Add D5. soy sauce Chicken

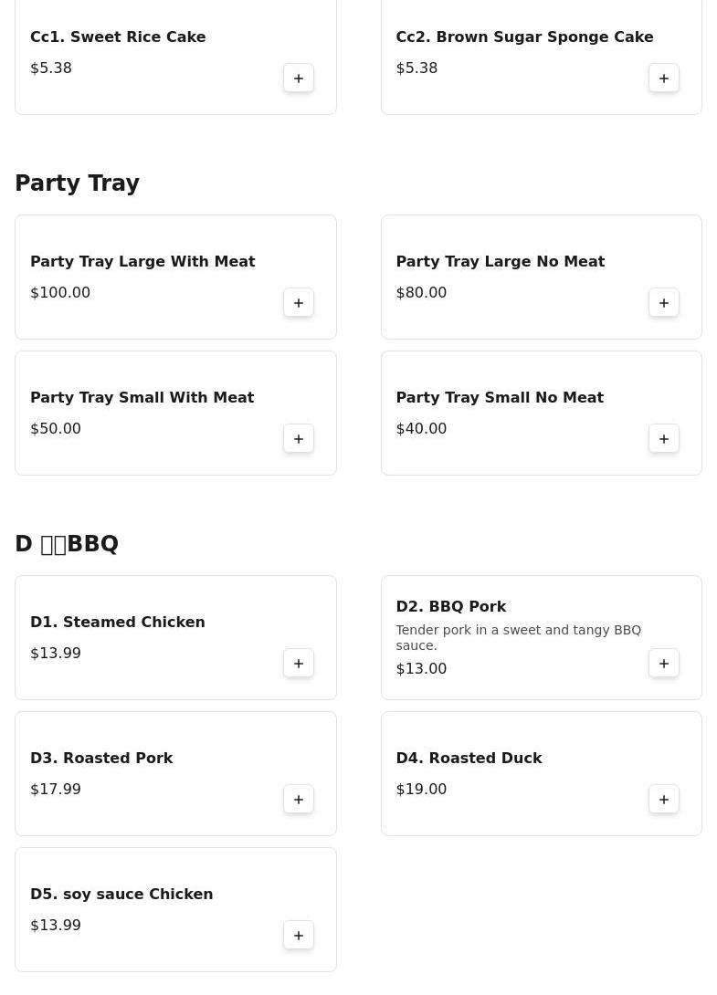pyautogui.click(x=299, y=936)
